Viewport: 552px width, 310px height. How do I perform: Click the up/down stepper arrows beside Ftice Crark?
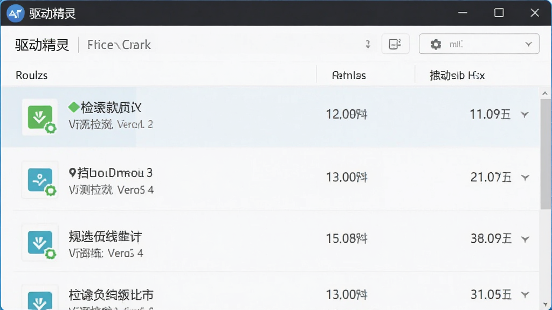coord(368,44)
